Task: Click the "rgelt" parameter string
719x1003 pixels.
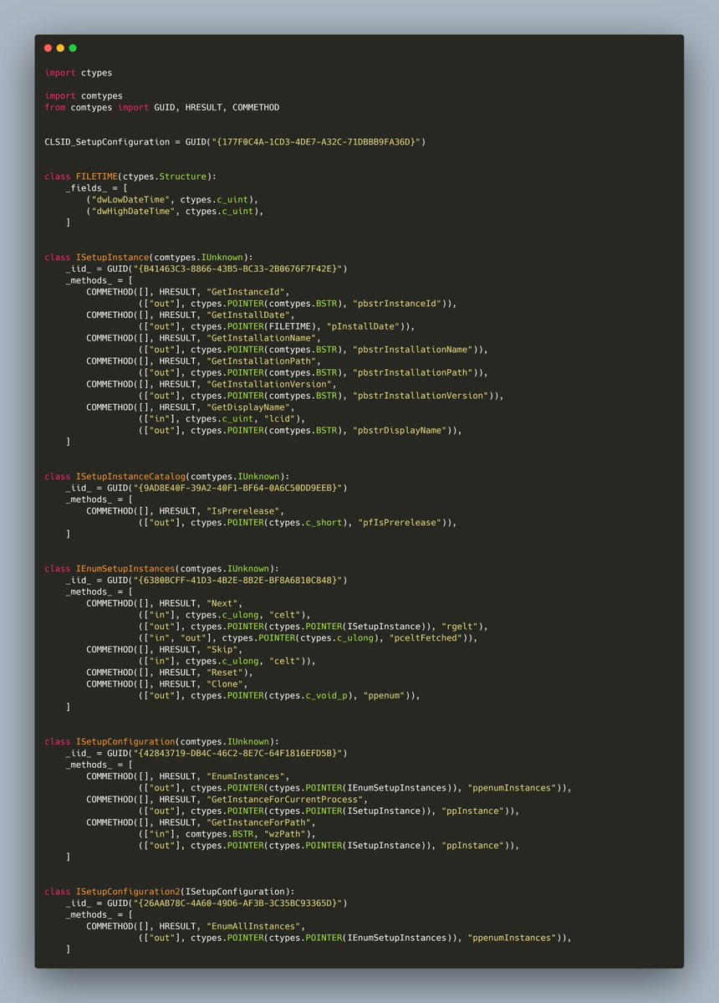Action: tap(460, 626)
